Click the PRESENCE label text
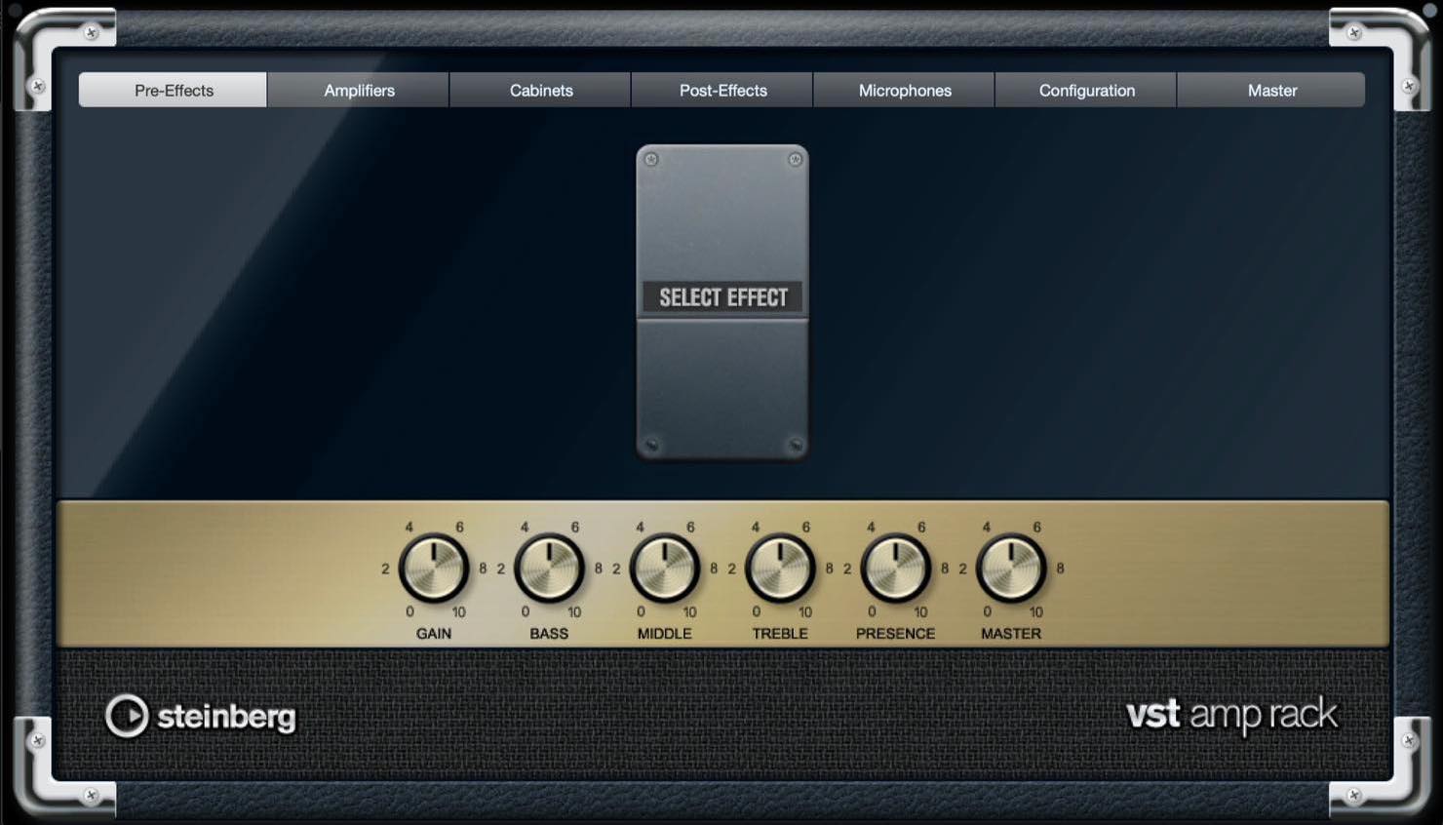The width and height of the screenshot is (1443, 825). point(896,634)
